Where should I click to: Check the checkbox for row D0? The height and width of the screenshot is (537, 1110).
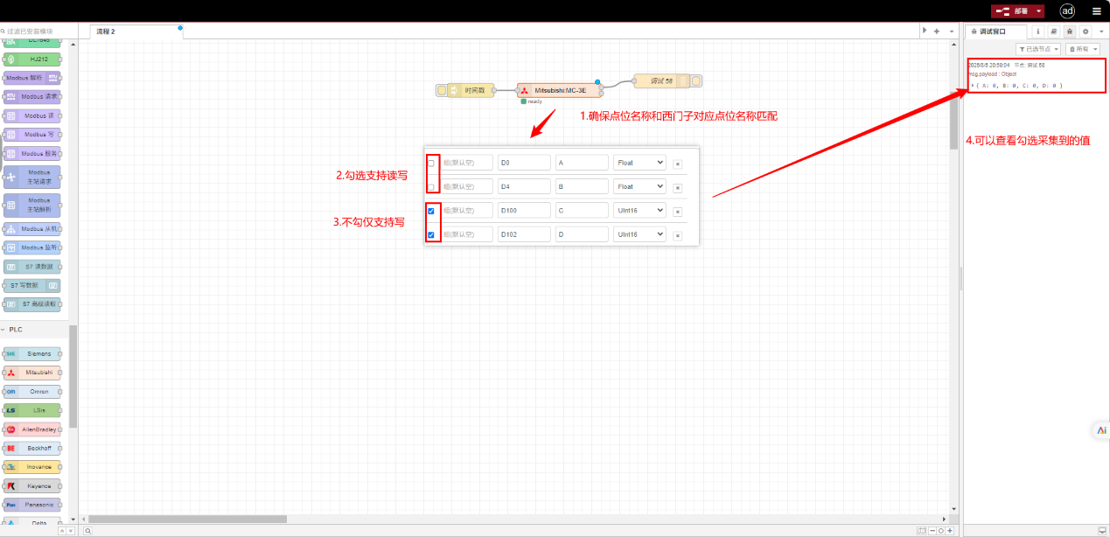pos(431,164)
